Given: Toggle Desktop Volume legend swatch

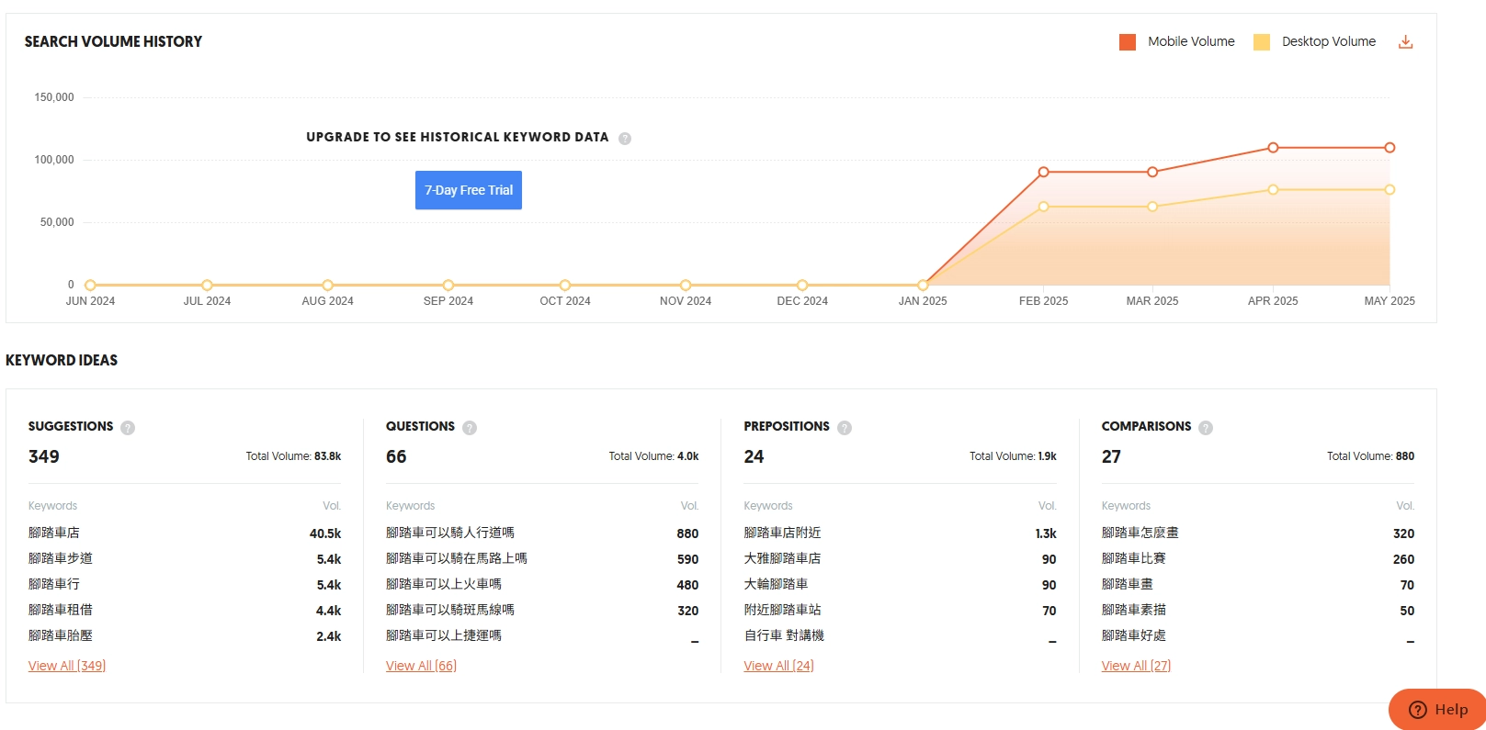Looking at the screenshot, I should (x=1262, y=42).
